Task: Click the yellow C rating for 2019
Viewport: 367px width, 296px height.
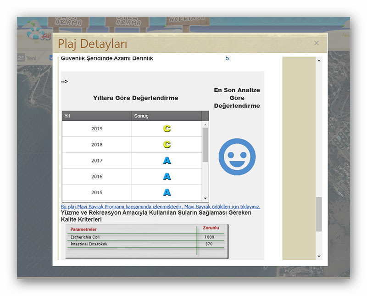Action: coord(167,128)
